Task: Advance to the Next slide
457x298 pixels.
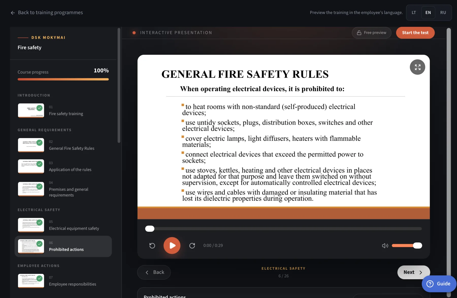Action: tap(414, 272)
